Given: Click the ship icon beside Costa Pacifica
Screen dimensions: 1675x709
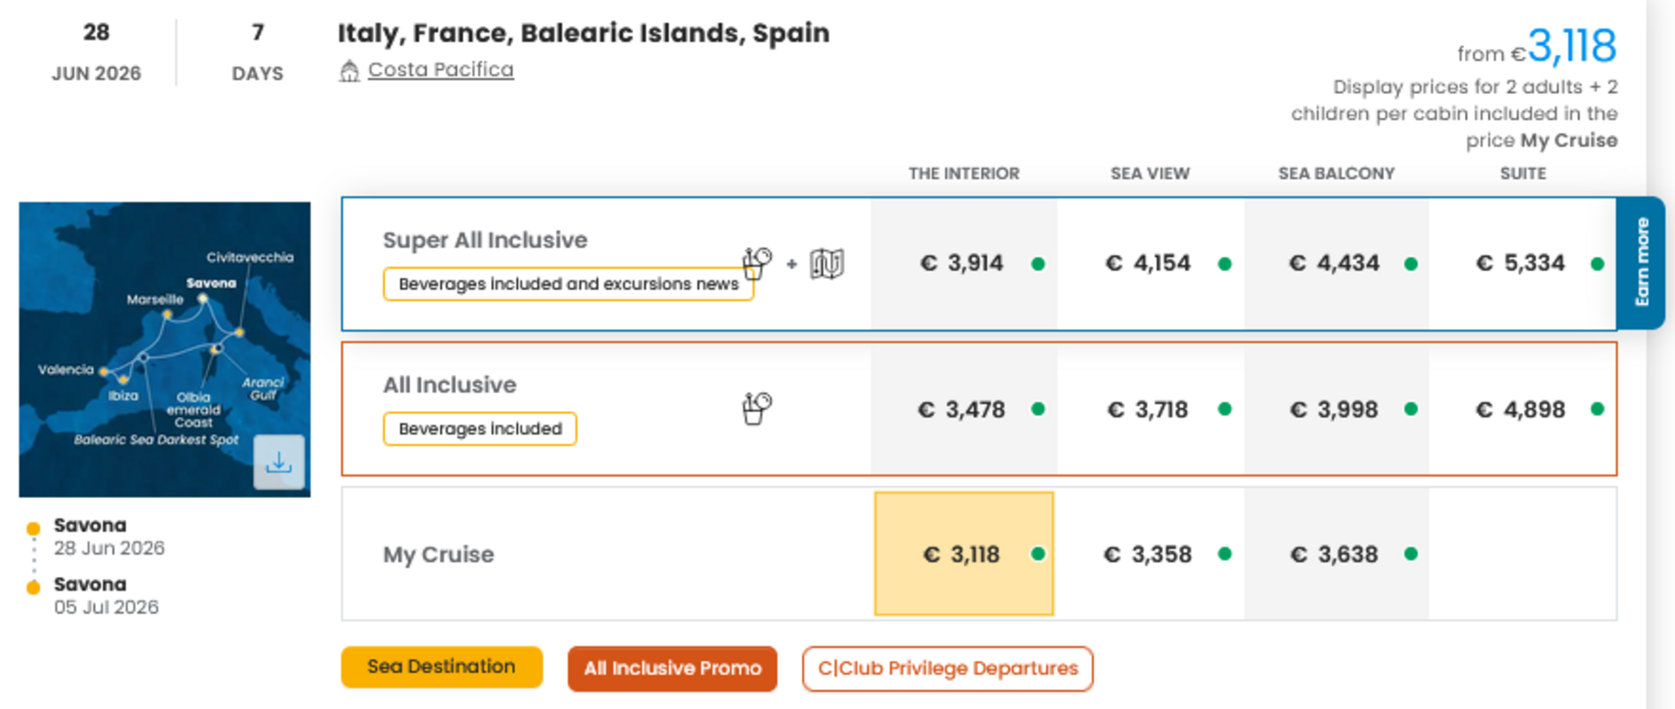Looking at the screenshot, I should 349,71.
